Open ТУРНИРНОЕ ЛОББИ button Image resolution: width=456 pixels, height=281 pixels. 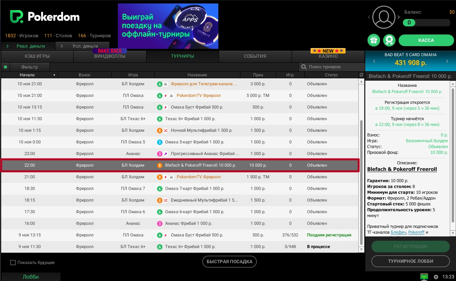click(410, 261)
